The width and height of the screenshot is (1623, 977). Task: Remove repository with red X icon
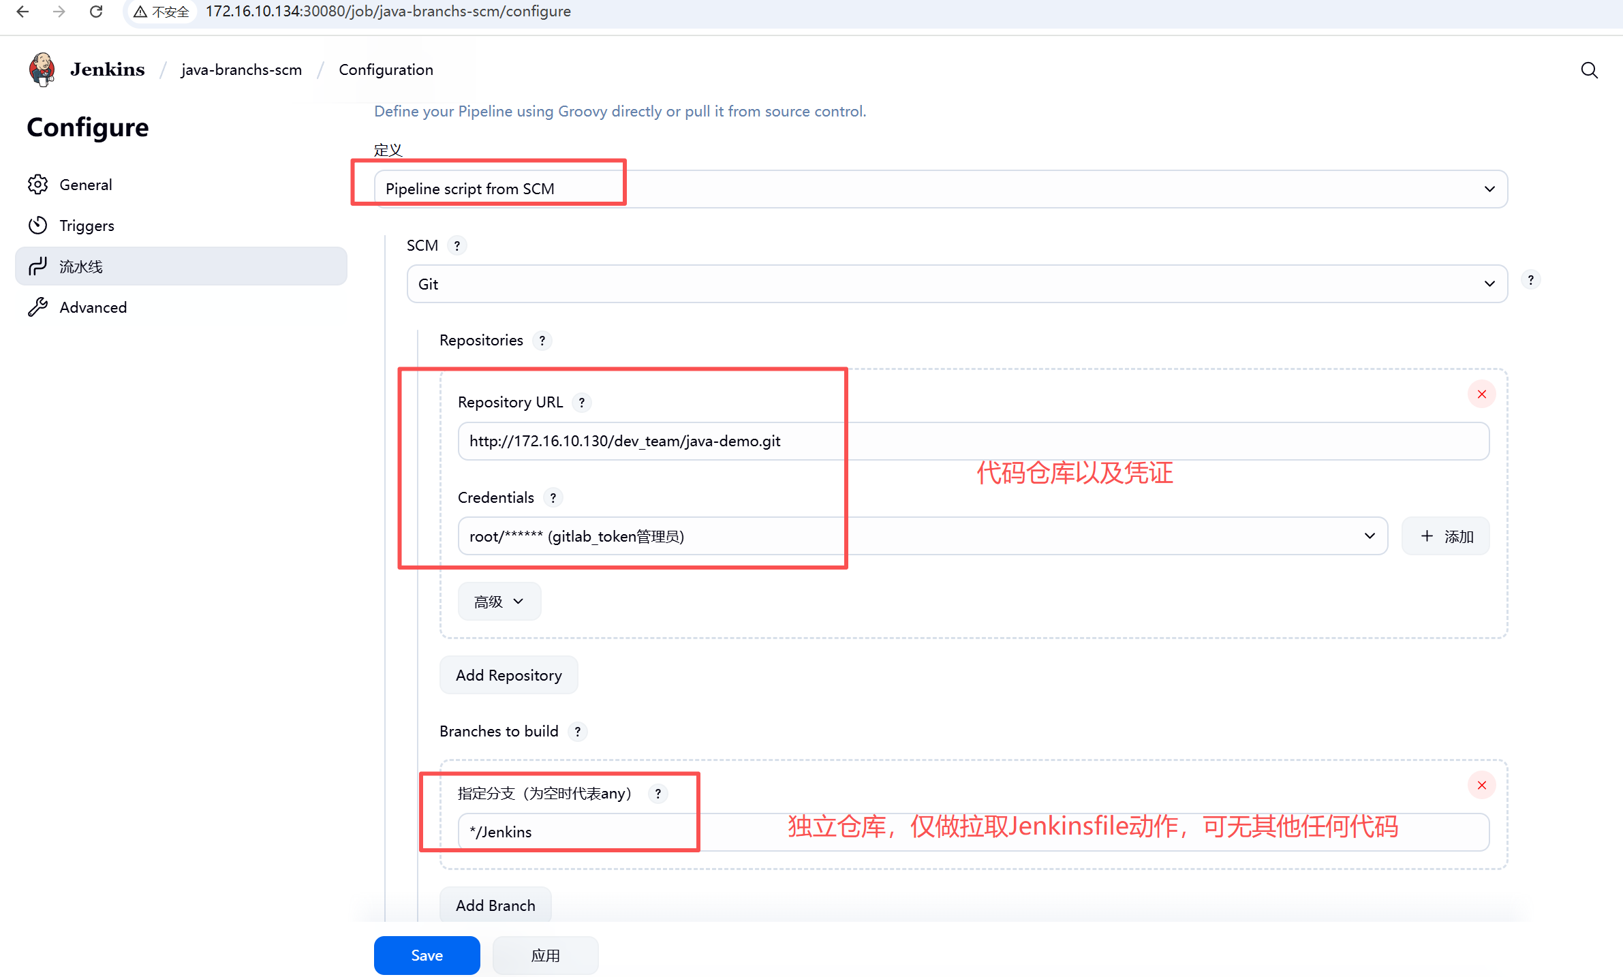(x=1481, y=394)
